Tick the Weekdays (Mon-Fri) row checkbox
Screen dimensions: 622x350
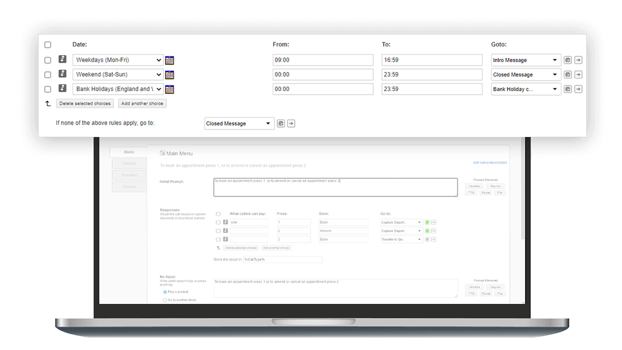click(x=48, y=60)
